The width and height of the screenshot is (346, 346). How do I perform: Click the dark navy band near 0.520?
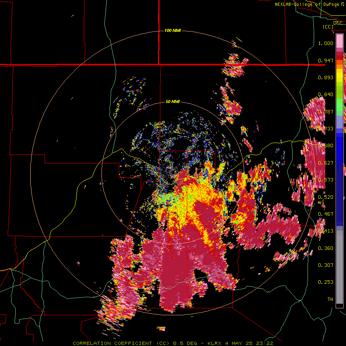pos(339,196)
